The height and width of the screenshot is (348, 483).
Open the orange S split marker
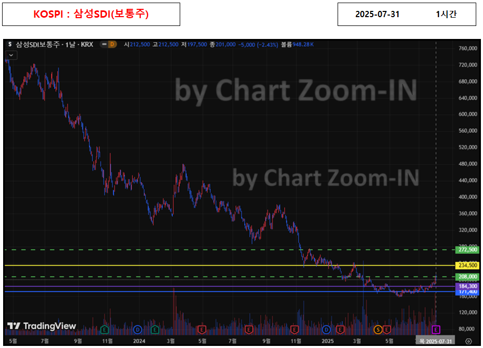[x=378, y=330]
